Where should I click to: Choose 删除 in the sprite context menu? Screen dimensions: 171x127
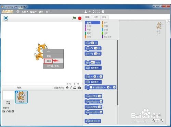(x=53, y=61)
